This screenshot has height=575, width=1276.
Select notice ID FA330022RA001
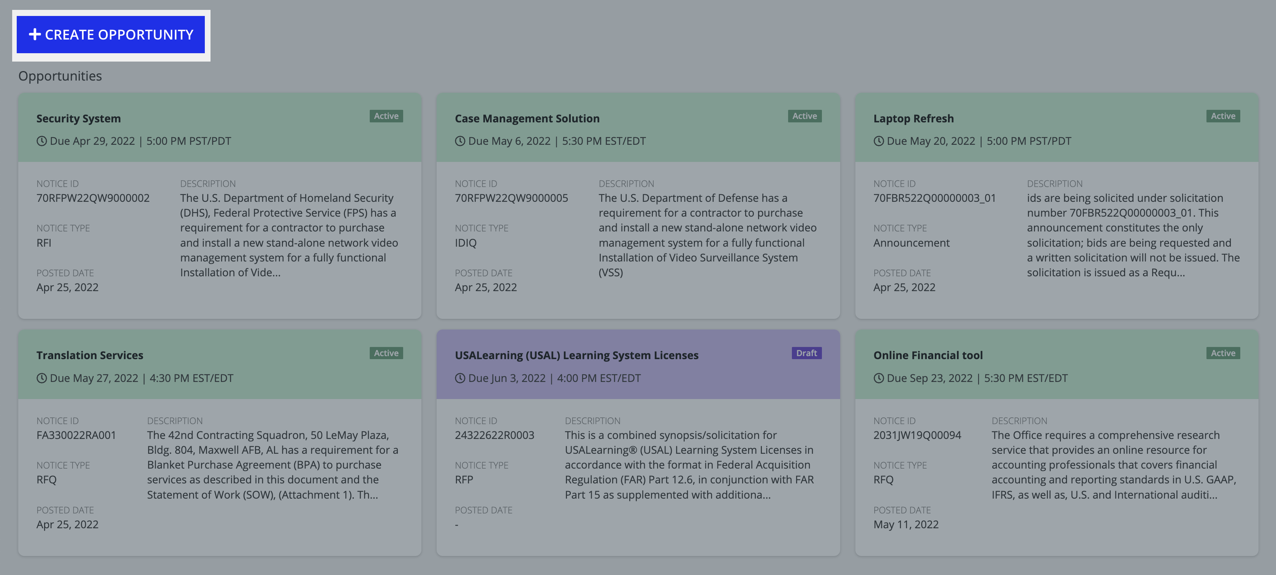tap(76, 436)
